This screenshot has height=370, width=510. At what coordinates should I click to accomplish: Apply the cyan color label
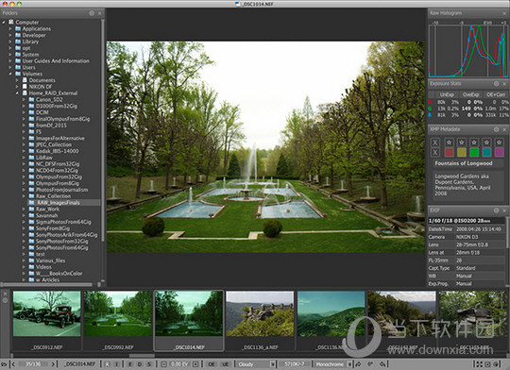coord(486,152)
